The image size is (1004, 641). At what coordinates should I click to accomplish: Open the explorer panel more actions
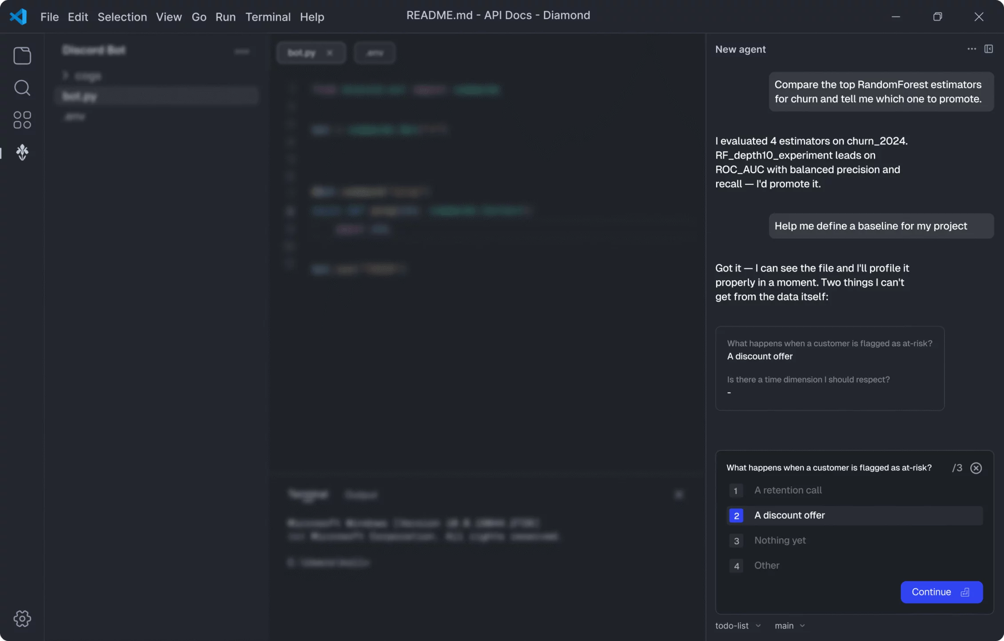tap(242, 51)
